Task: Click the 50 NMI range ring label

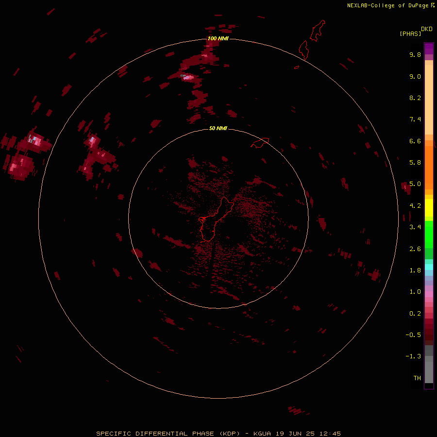Action: pos(218,128)
